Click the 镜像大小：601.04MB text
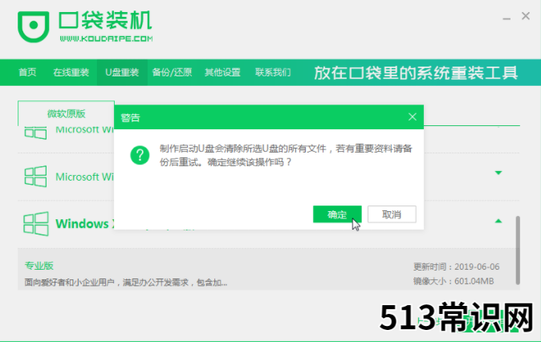Viewport: 541px width, 342px height. [454, 281]
